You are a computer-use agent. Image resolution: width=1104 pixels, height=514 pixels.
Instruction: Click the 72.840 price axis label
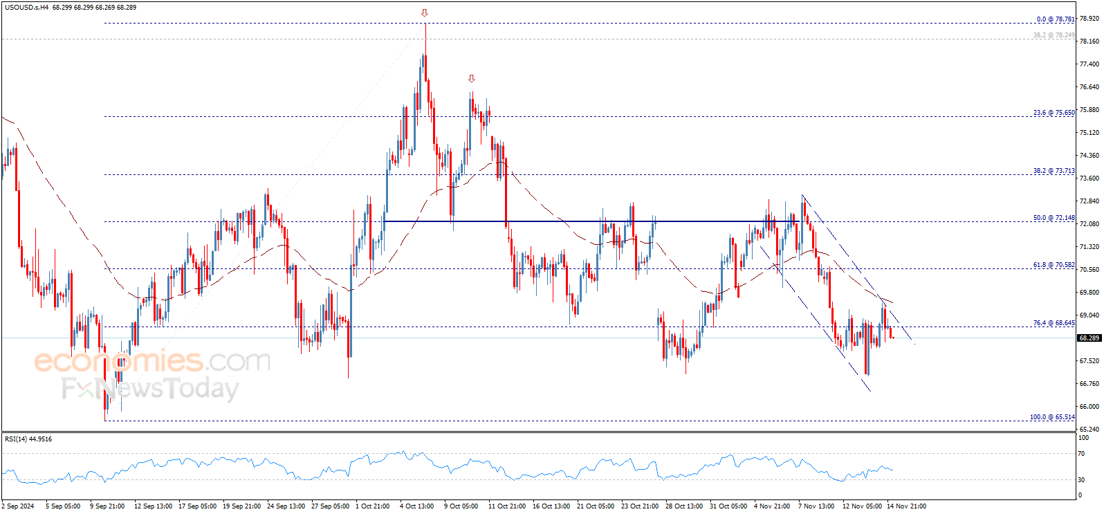tap(1089, 201)
